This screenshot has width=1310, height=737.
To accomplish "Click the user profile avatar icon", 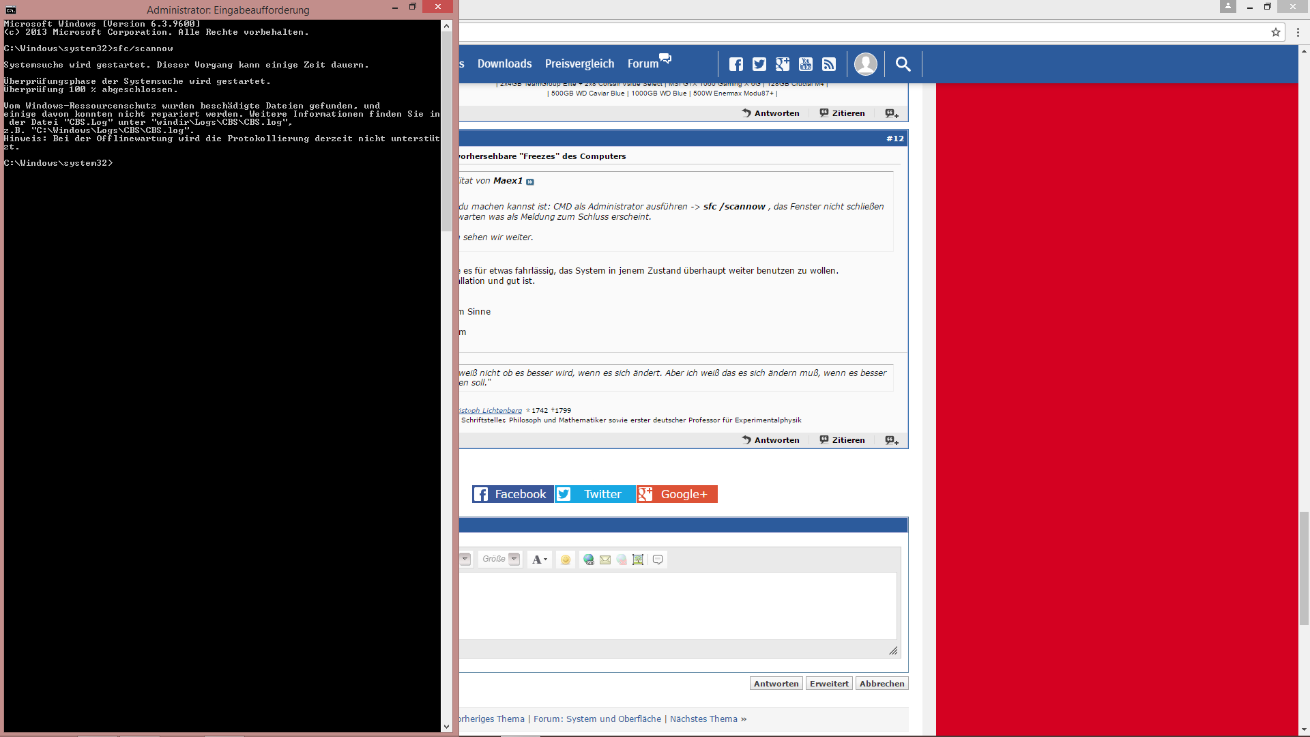I will [x=865, y=64].
